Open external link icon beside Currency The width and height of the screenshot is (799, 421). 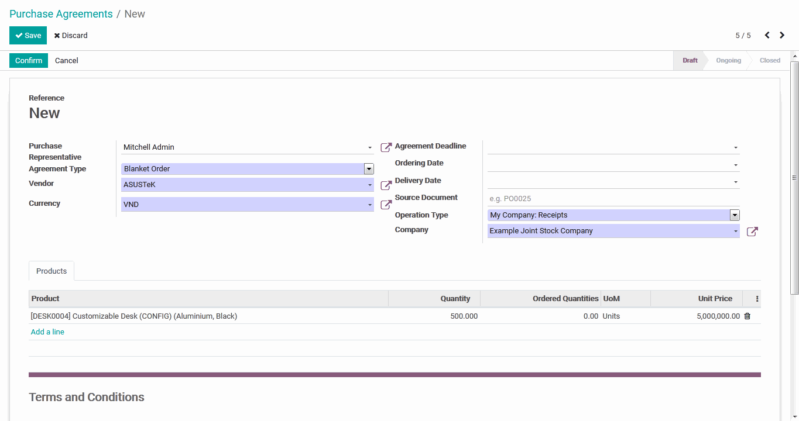tap(386, 205)
